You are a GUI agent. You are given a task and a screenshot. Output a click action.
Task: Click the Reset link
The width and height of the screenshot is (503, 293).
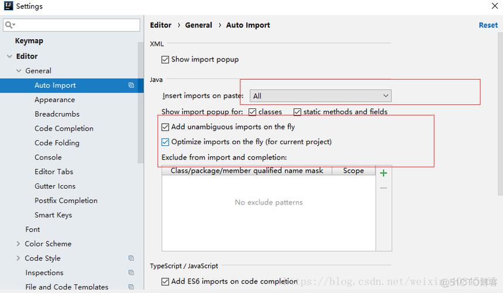pyautogui.click(x=488, y=25)
